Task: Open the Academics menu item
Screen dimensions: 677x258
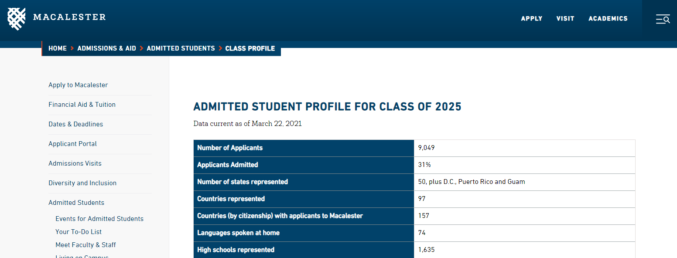Action: point(608,19)
